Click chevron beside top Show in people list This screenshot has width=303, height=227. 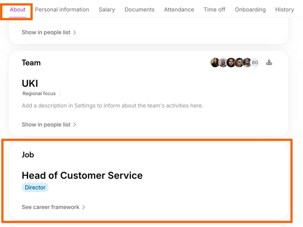75,33
